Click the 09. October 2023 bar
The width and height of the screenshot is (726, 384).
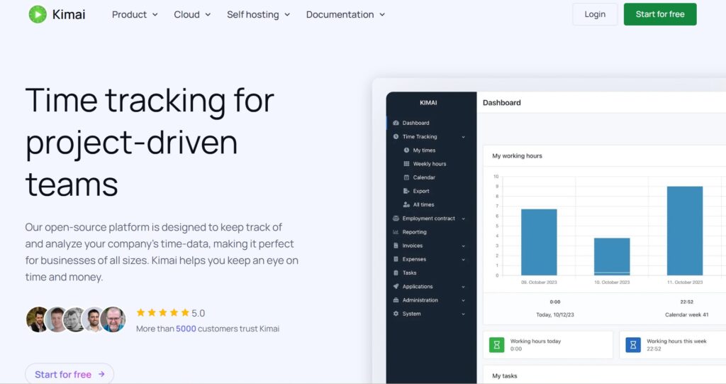(x=539, y=242)
